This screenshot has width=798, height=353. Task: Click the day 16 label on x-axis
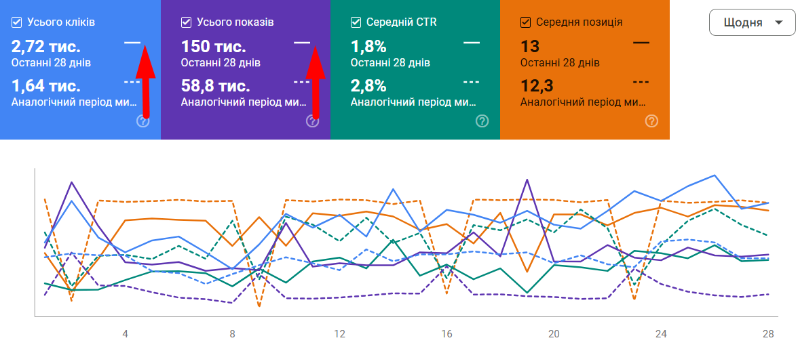[446, 334]
